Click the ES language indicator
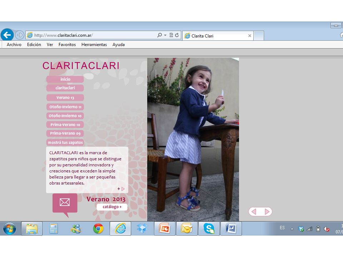The height and width of the screenshot is (257, 343). (x=282, y=228)
